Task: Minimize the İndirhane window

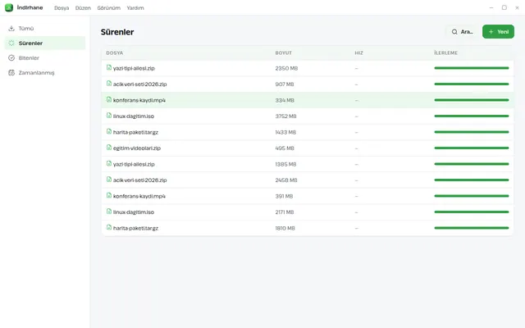Action: (491, 7)
